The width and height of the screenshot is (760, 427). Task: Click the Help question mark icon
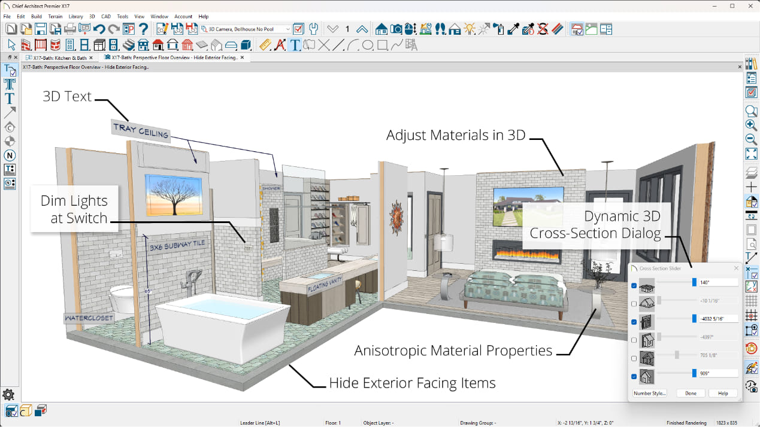click(x=142, y=28)
